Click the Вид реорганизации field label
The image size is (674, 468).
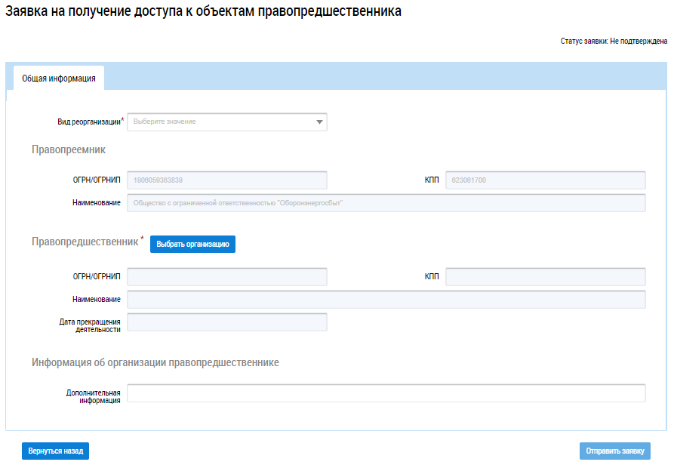(89, 122)
